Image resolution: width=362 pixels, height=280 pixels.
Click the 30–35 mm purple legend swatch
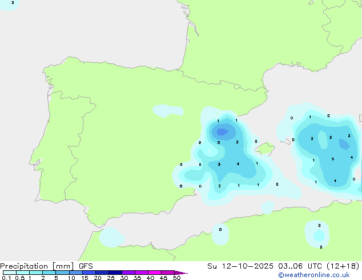[x=128, y=273]
